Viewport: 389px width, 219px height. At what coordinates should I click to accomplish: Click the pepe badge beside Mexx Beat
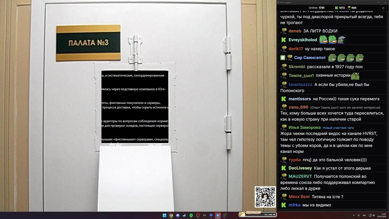coord(284,196)
